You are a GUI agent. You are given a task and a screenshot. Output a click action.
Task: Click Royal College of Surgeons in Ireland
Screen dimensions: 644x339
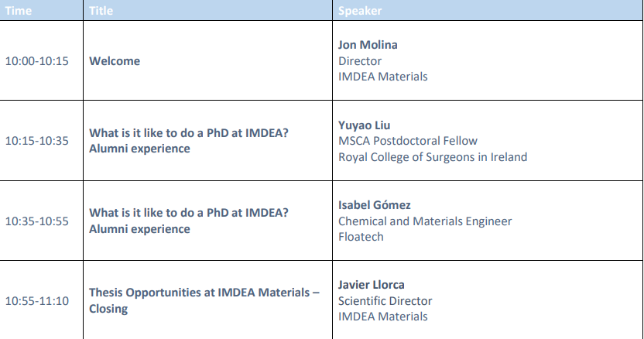tap(433, 157)
